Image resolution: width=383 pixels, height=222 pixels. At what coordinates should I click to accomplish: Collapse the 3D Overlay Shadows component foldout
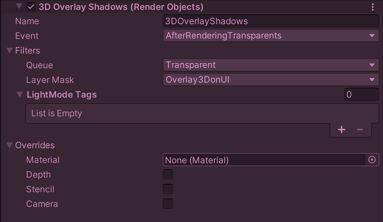(x=19, y=7)
